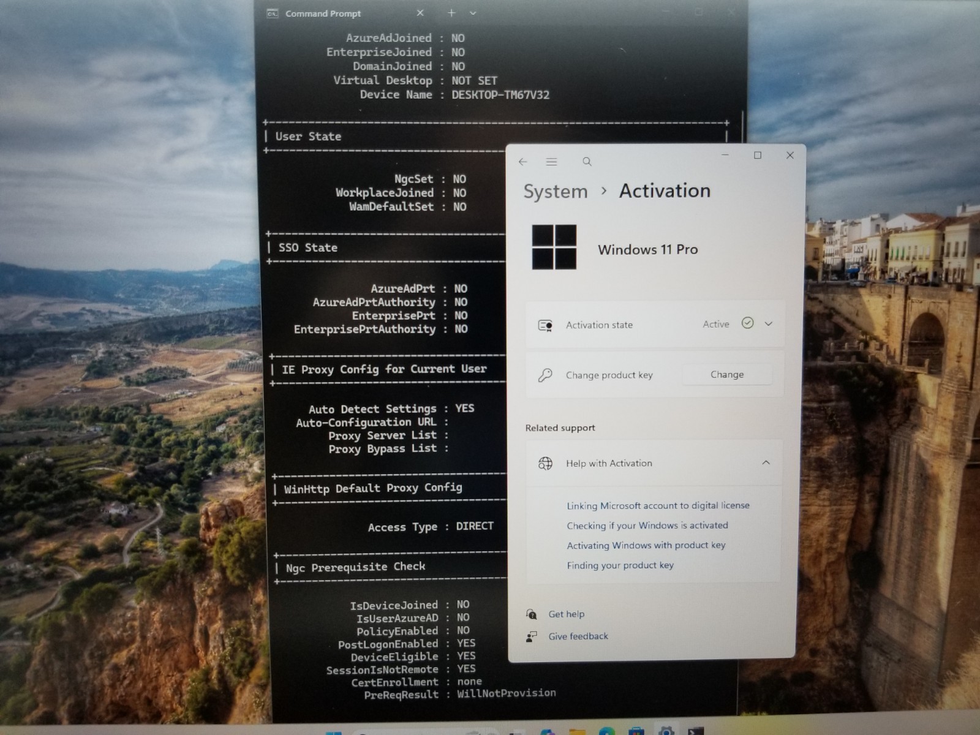
Task: Open the terminal icon in the taskbar
Action: 695,731
